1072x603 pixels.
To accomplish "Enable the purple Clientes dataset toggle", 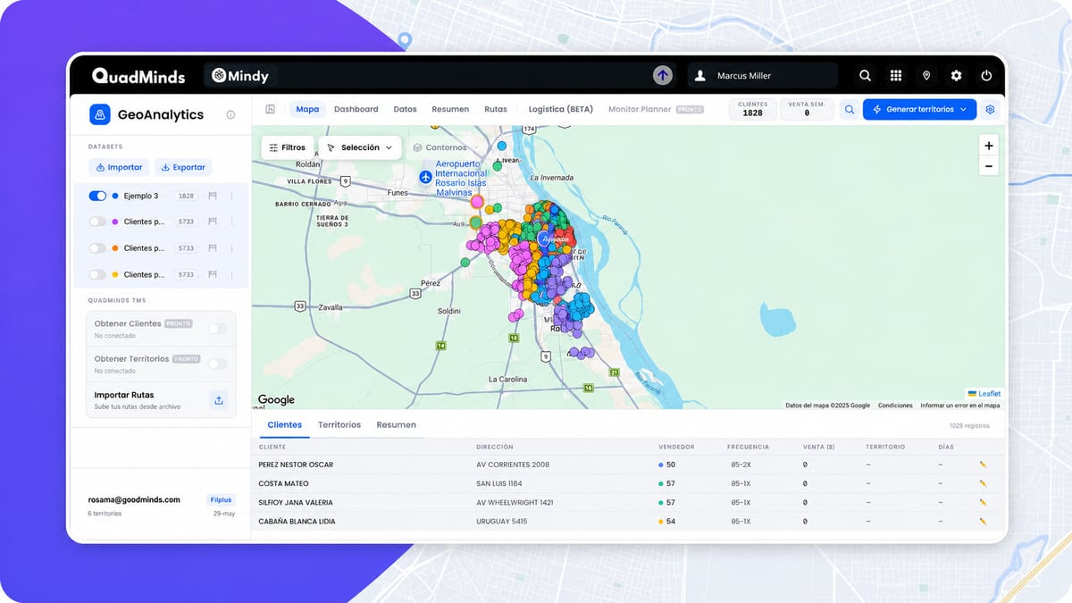I will pyautogui.click(x=97, y=222).
